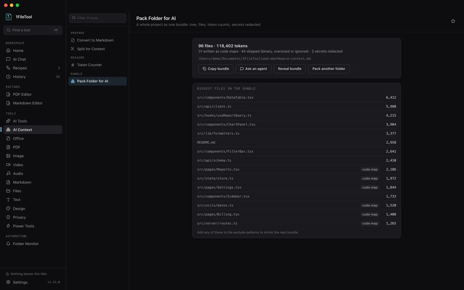Screen dimensions: 464x290
Task: Click the 1FileTool app logo
Action: click(9, 17)
